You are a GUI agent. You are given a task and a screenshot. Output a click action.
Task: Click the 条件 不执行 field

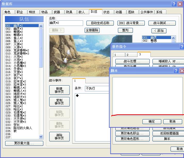click(x=97, y=88)
